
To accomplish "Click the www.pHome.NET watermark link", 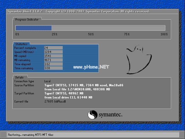I will [x=91, y=67].
